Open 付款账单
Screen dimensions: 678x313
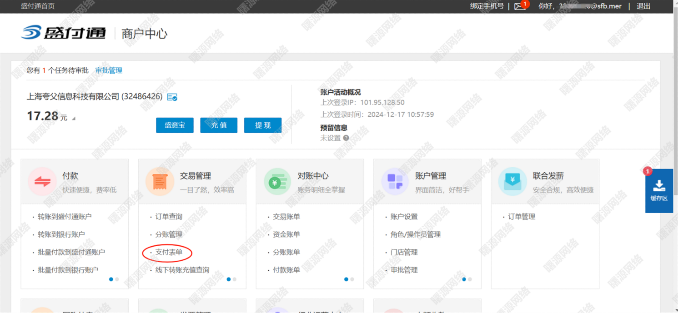(x=286, y=270)
